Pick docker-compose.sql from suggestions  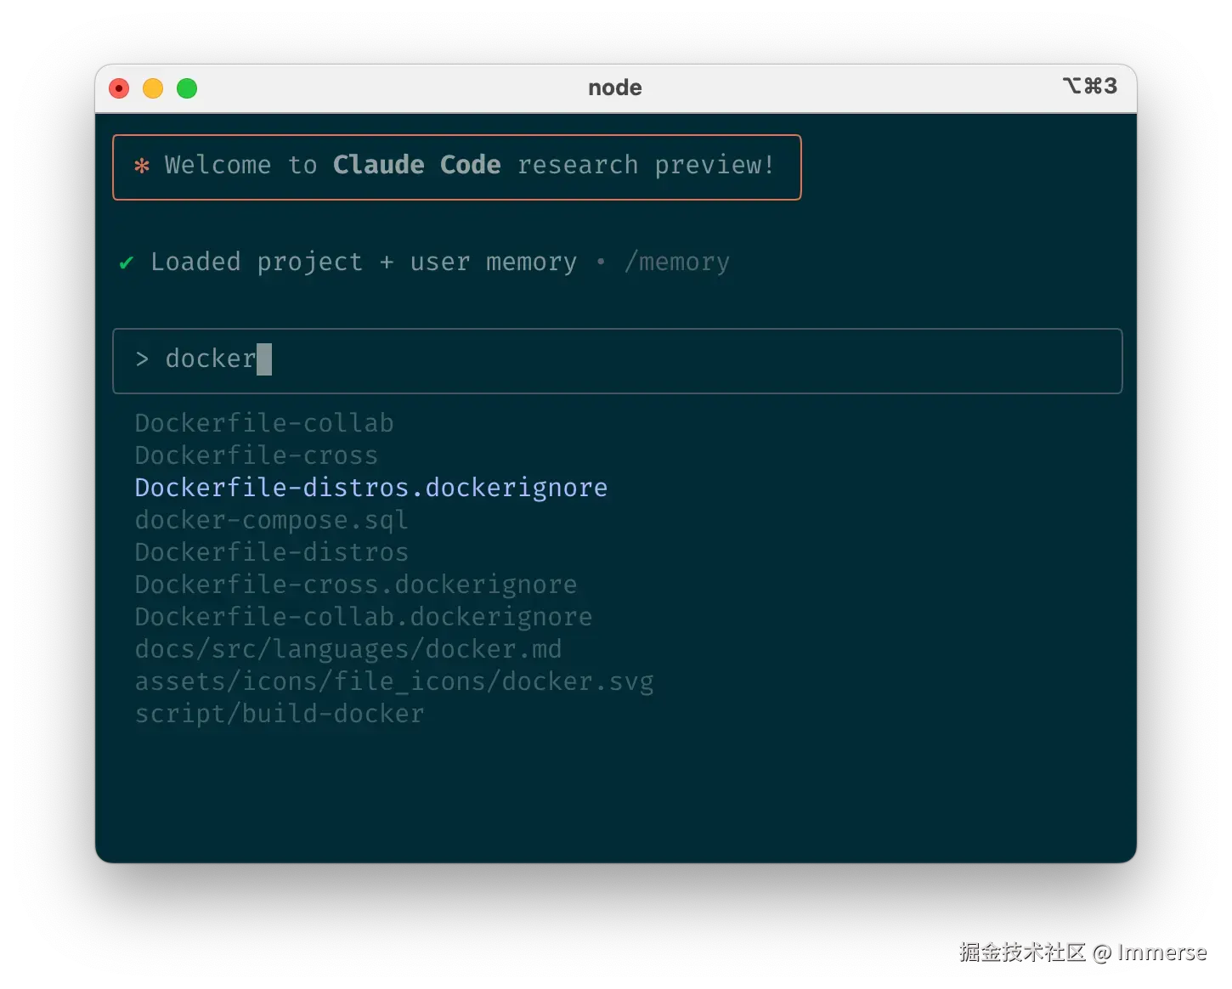tap(272, 520)
